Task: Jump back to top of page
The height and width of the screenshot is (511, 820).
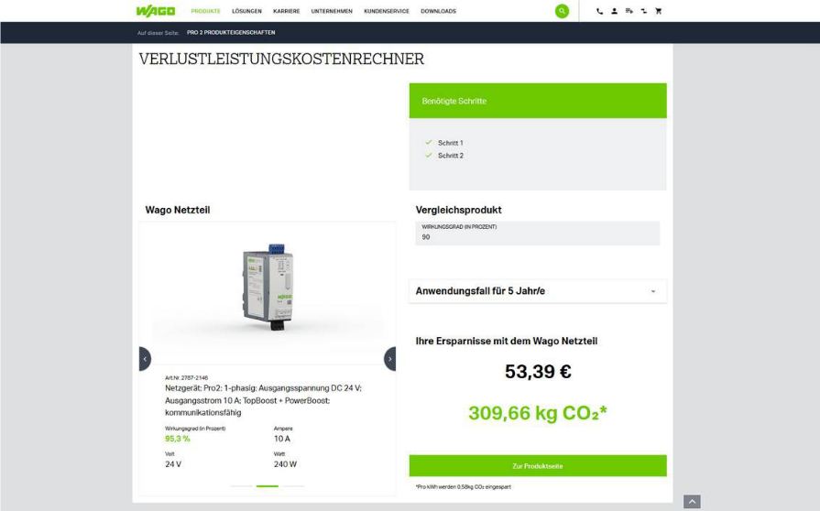Action: 692,502
